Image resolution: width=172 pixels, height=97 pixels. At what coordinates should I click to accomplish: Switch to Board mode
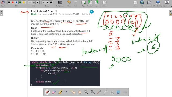(135, 3)
